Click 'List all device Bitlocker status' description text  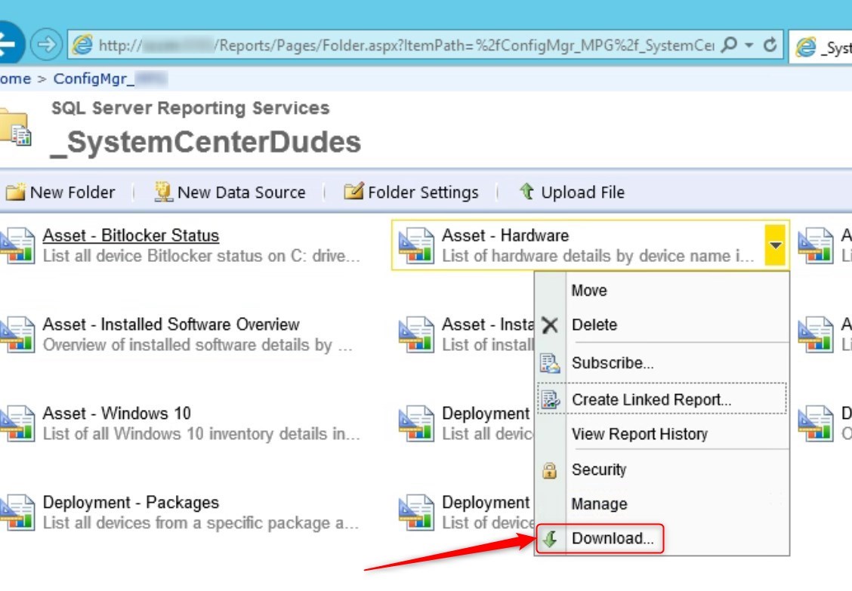201,256
